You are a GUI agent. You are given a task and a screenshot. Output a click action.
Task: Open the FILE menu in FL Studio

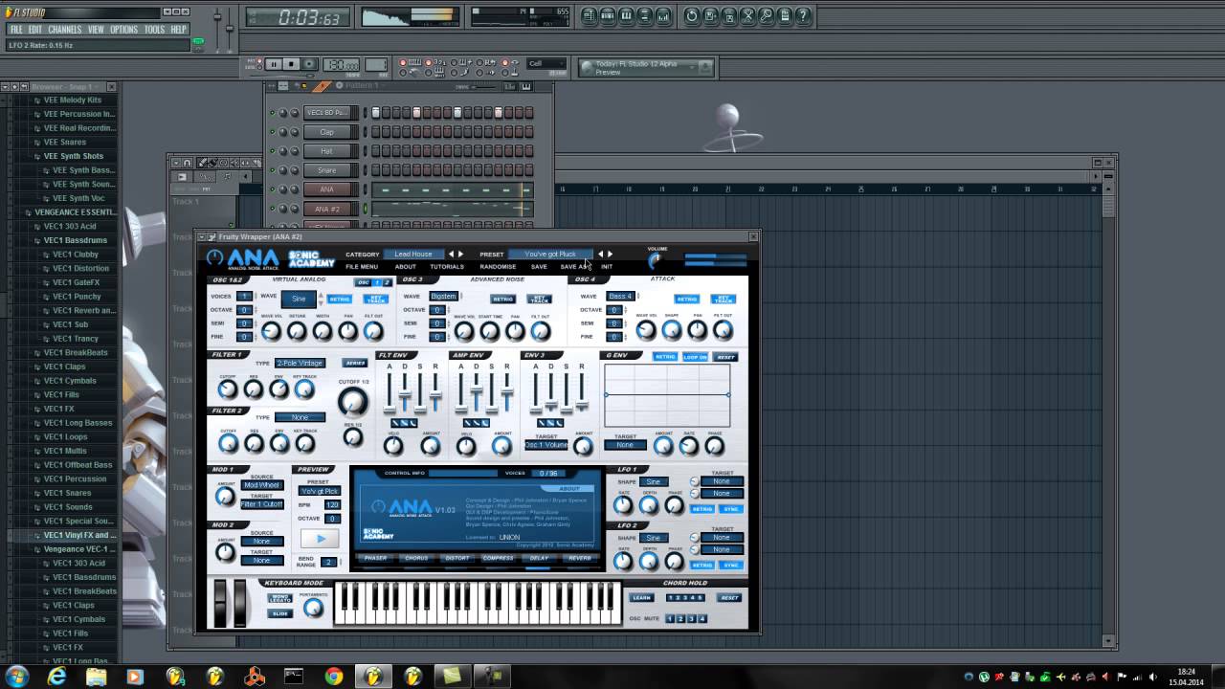[x=16, y=30]
